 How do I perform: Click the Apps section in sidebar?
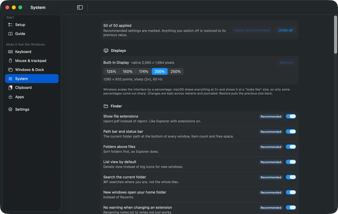pyautogui.click(x=32, y=97)
